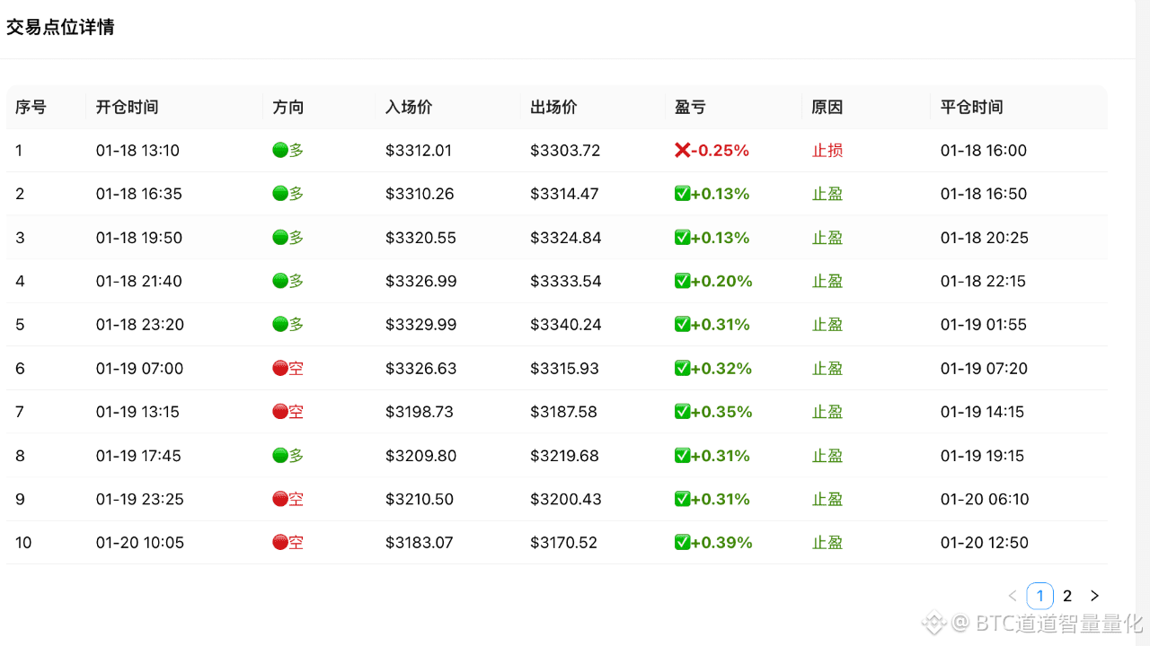Viewport: 1150px width, 646px height.
Task: Click the green long icon in row 5
Action: pos(279,325)
